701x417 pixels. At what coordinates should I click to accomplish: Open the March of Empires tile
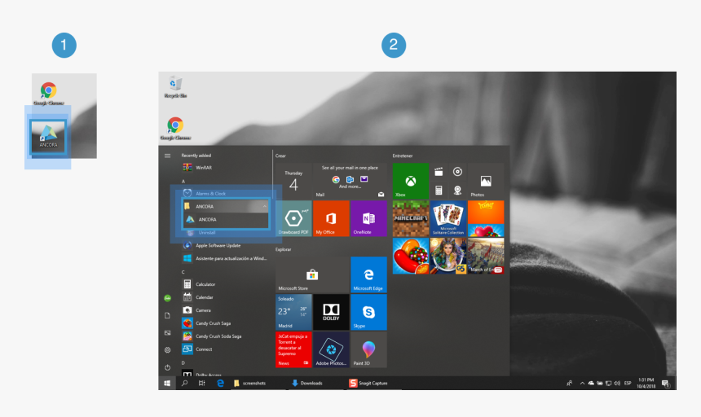pyautogui.click(x=486, y=256)
